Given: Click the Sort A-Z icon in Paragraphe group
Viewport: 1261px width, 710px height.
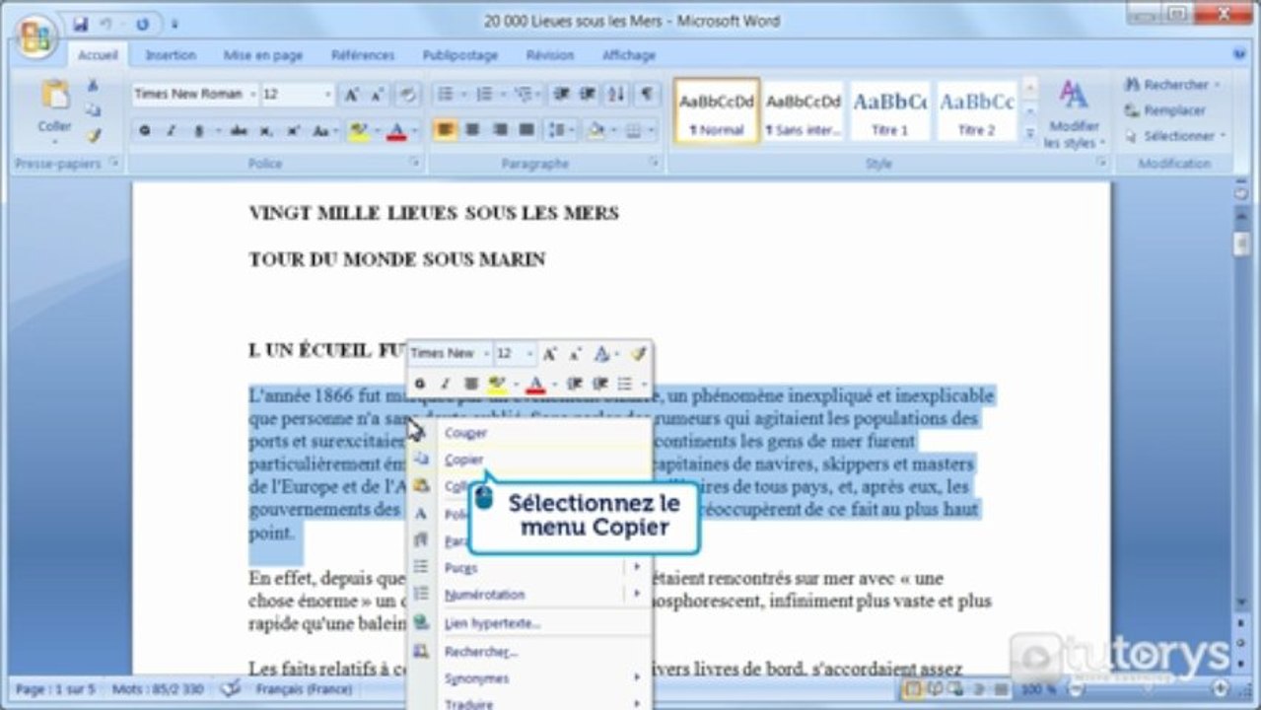Looking at the screenshot, I should pyautogui.click(x=616, y=95).
